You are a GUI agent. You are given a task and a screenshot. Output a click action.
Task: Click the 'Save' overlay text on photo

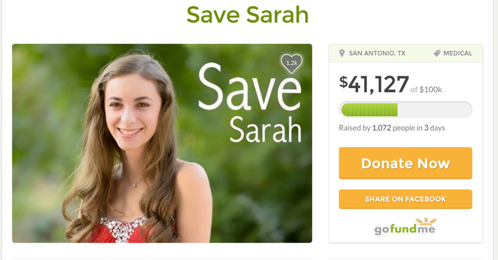click(x=250, y=86)
